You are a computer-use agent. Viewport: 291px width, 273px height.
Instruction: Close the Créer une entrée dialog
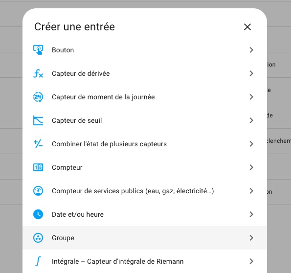point(247,27)
